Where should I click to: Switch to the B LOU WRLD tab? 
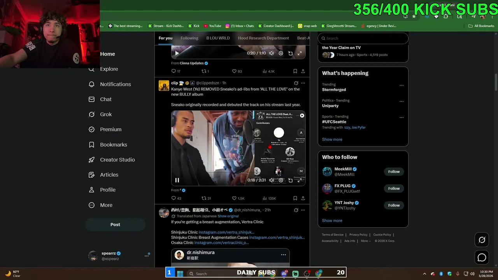218,38
